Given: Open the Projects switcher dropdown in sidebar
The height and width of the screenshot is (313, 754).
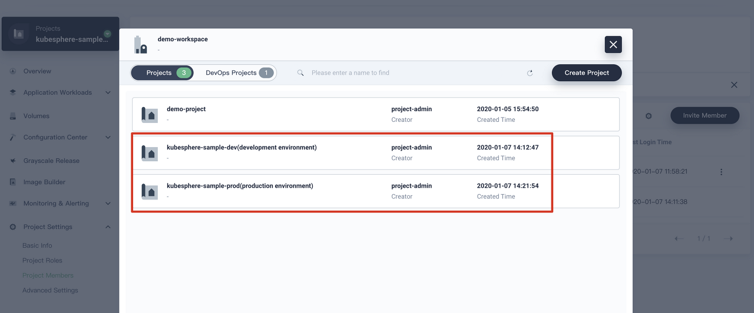Looking at the screenshot, I should tap(107, 34).
